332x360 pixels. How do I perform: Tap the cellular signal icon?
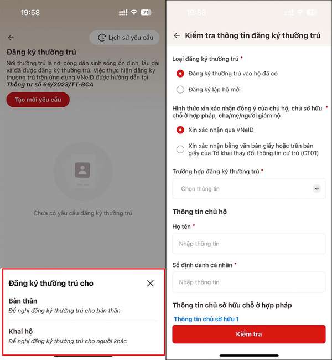click(123, 12)
